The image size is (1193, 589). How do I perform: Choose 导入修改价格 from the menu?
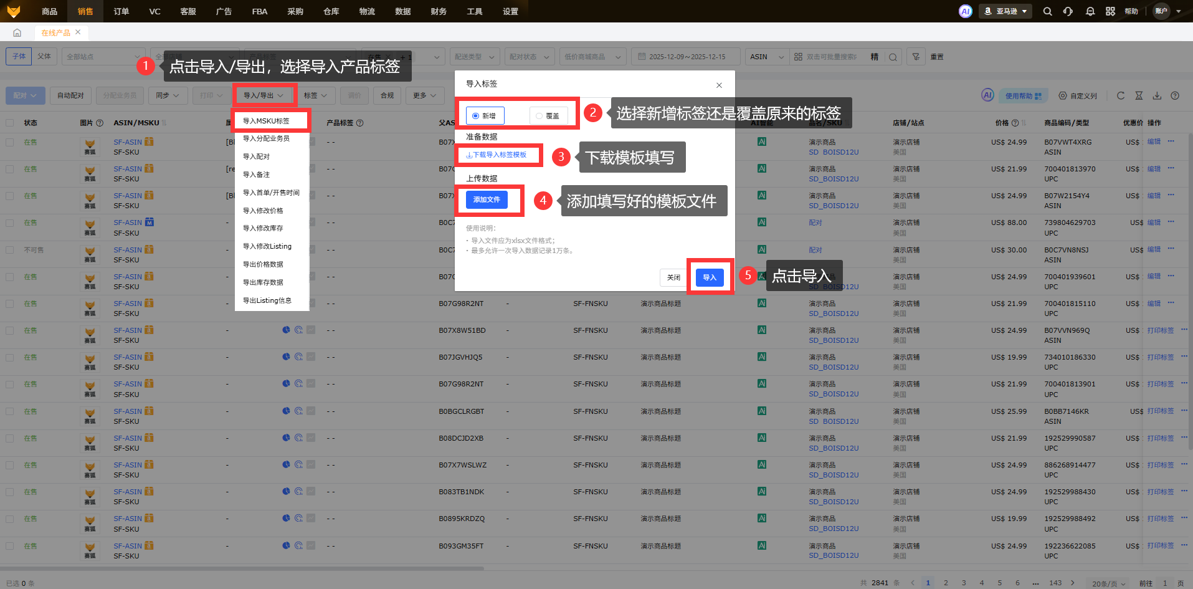[263, 211]
